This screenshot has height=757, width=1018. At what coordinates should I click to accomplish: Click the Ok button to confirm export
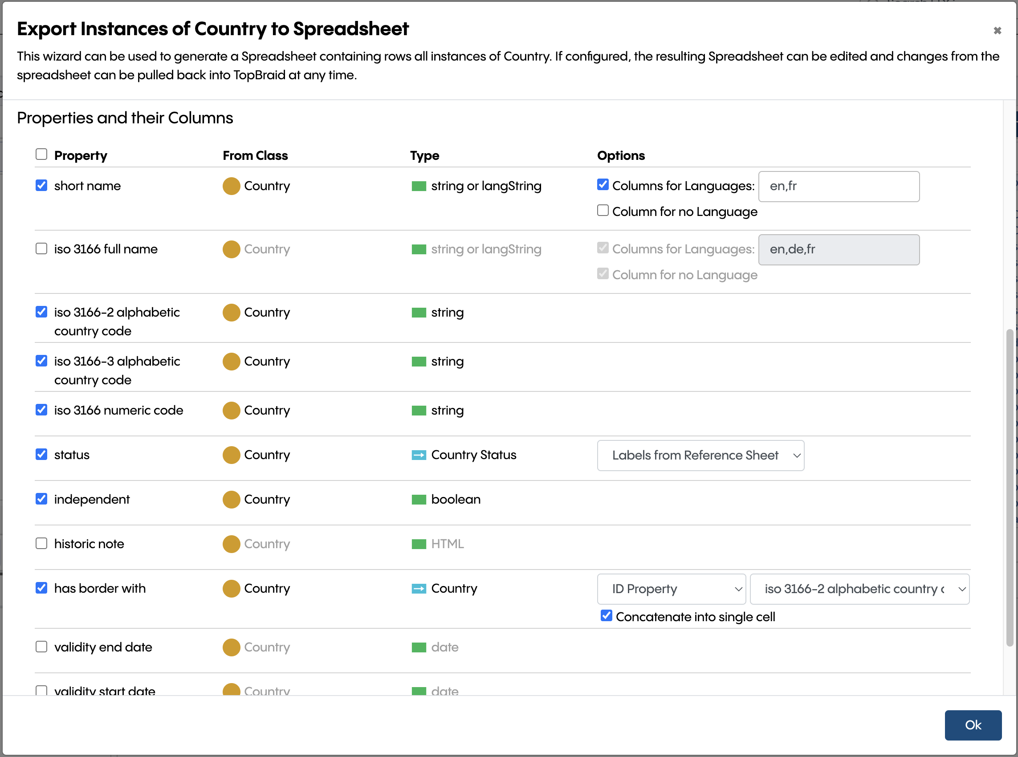[x=973, y=724]
